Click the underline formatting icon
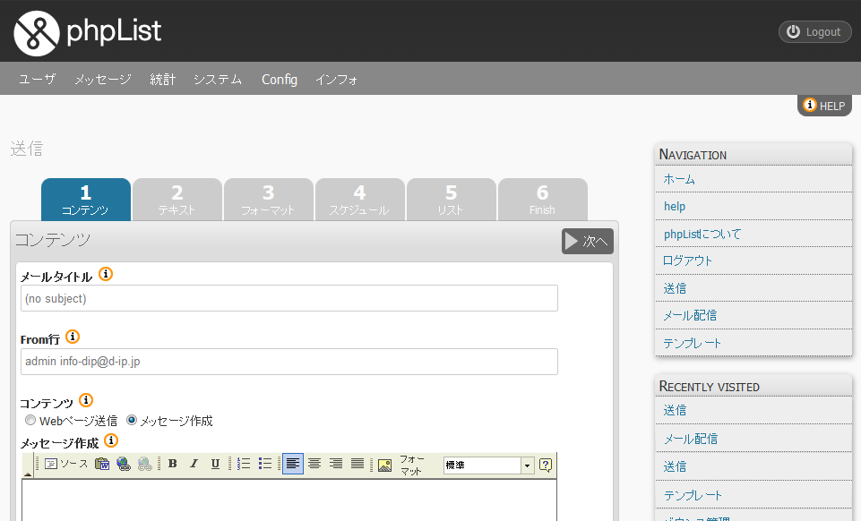The height and width of the screenshot is (521, 861). click(215, 464)
